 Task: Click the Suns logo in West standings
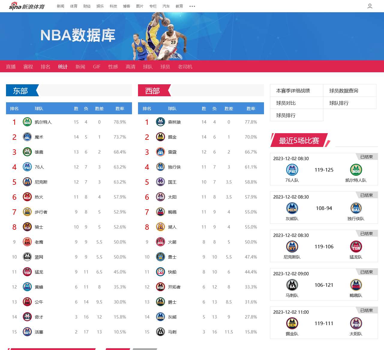click(x=160, y=197)
